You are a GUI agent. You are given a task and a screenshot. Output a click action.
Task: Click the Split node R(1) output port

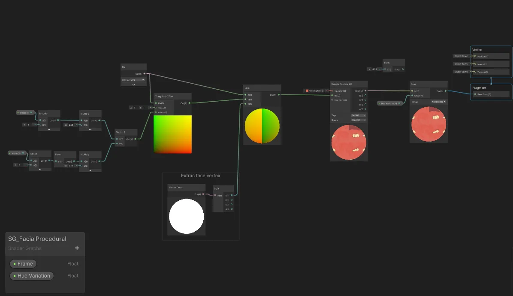pyautogui.click(x=232, y=195)
